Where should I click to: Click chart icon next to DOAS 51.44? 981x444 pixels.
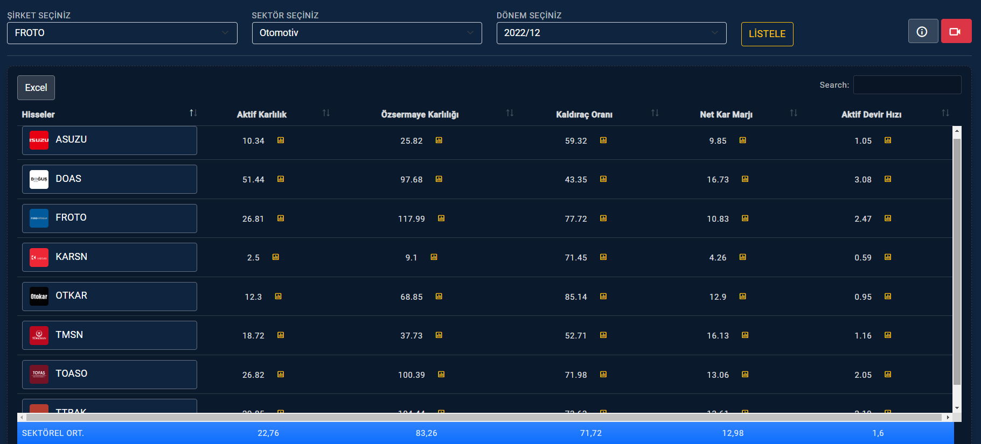(x=281, y=179)
